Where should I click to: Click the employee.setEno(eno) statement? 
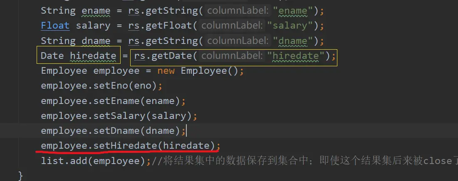point(102,86)
